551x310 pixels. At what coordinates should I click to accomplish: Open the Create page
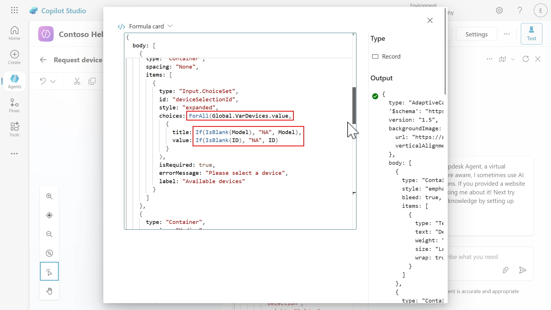[x=14, y=57]
